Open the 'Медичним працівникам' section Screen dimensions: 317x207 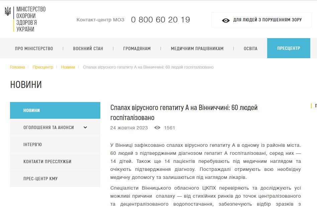[197, 48]
